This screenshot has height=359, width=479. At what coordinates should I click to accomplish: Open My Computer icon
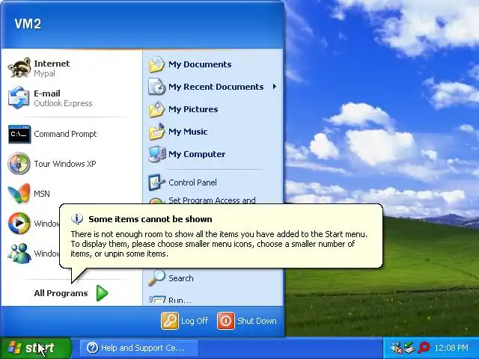click(156, 154)
